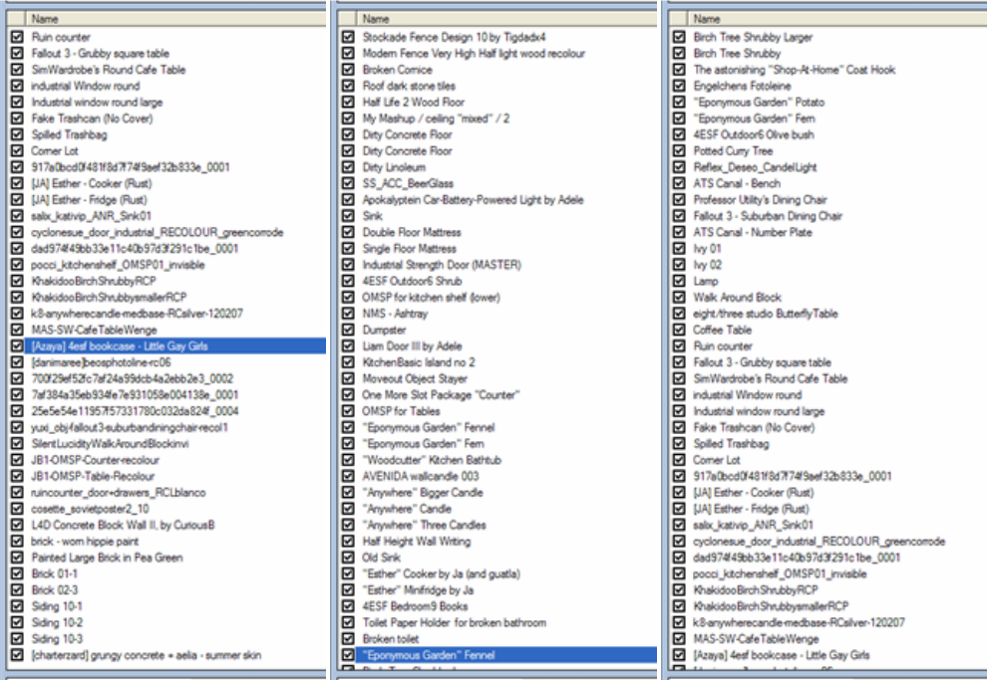This screenshot has height=680, width=987.
Task: Highlight the Moveout Object Stayer entry
Action: tap(415, 379)
